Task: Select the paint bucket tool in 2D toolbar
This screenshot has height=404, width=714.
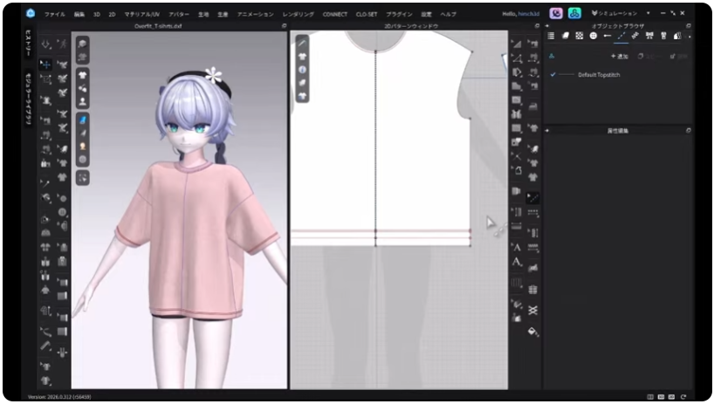Action: (x=532, y=332)
